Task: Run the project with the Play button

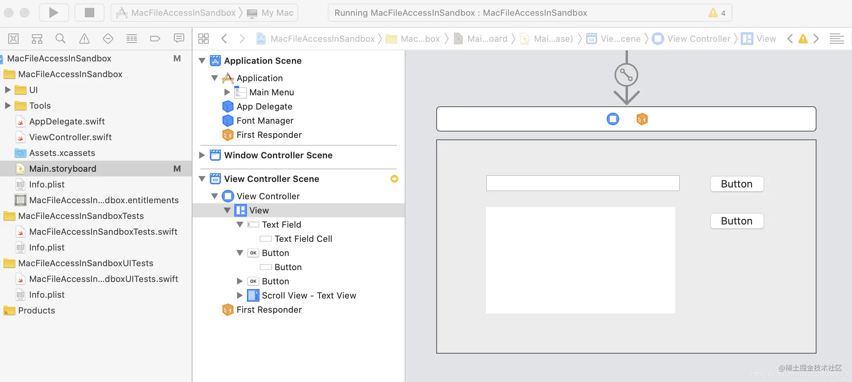Action: click(x=54, y=13)
